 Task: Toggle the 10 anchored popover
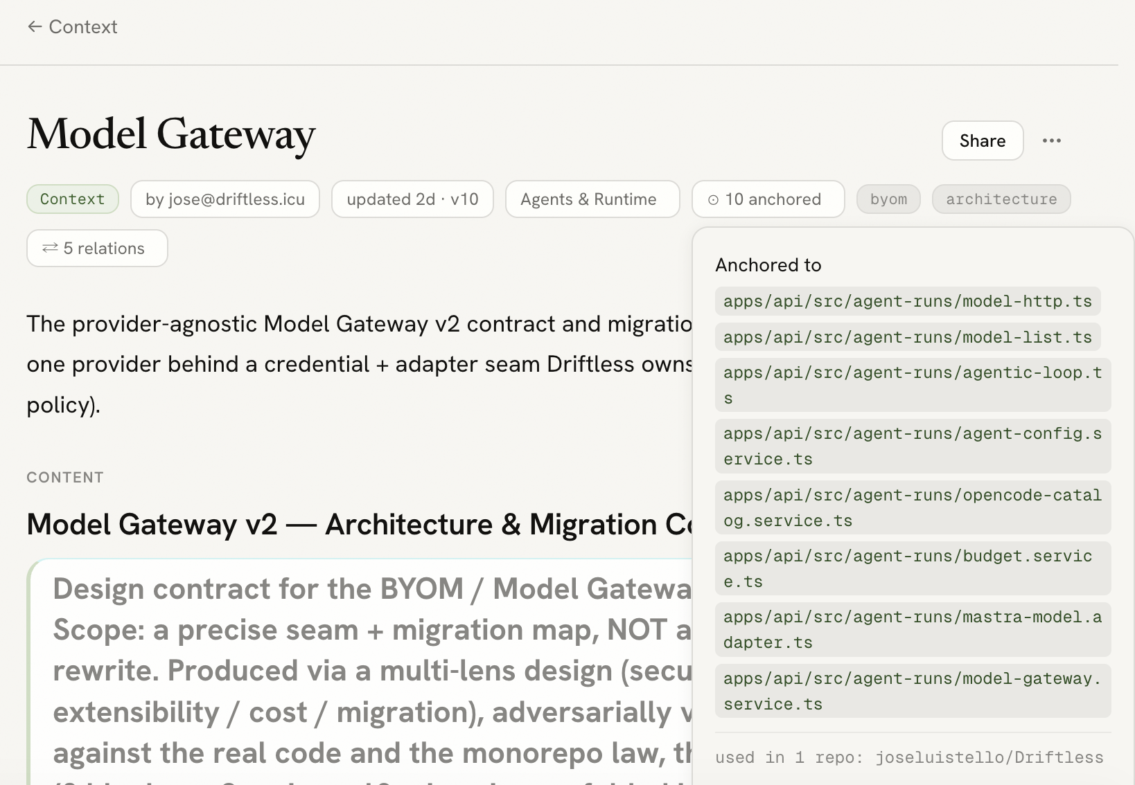(x=768, y=199)
